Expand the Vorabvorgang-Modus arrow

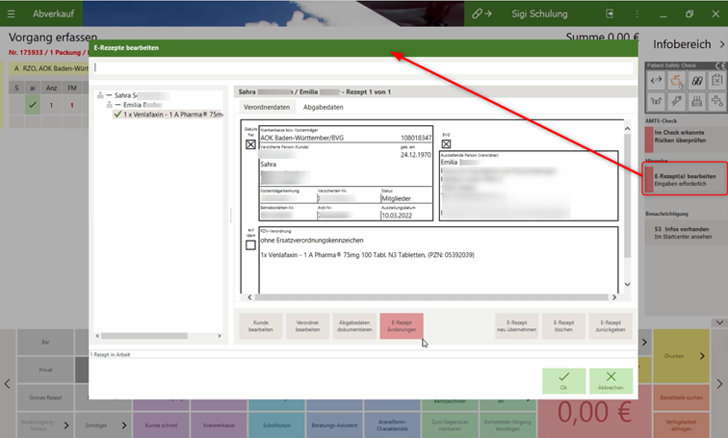point(66,425)
